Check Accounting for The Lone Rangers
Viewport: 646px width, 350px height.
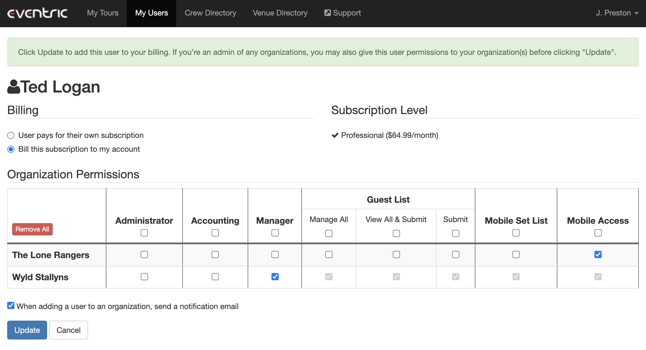click(215, 254)
